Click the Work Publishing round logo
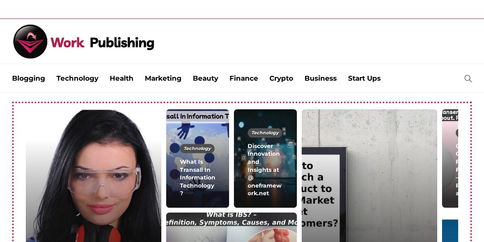Image resolution: width=484 pixels, height=242 pixels. click(x=30, y=42)
